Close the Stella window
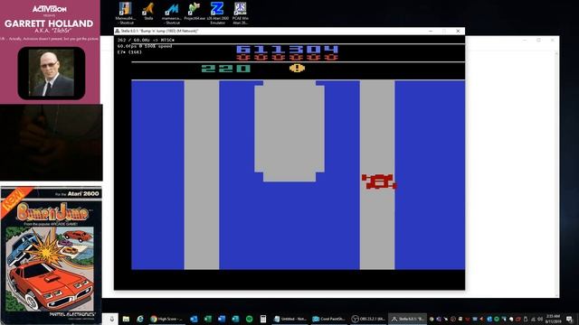The height and width of the screenshot is (325, 579). (x=458, y=31)
